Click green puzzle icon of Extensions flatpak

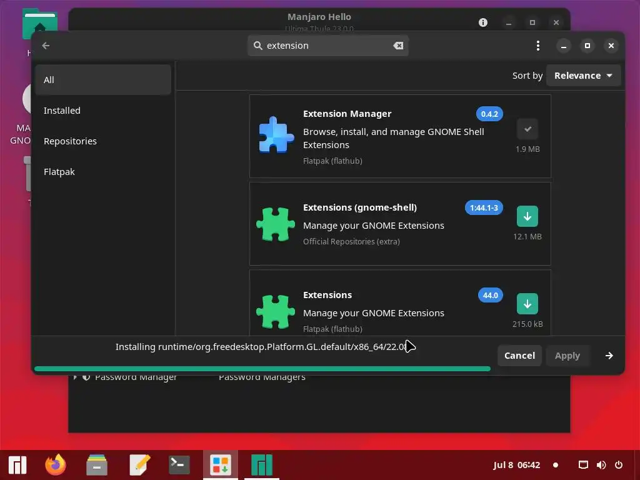pyautogui.click(x=276, y=311)
